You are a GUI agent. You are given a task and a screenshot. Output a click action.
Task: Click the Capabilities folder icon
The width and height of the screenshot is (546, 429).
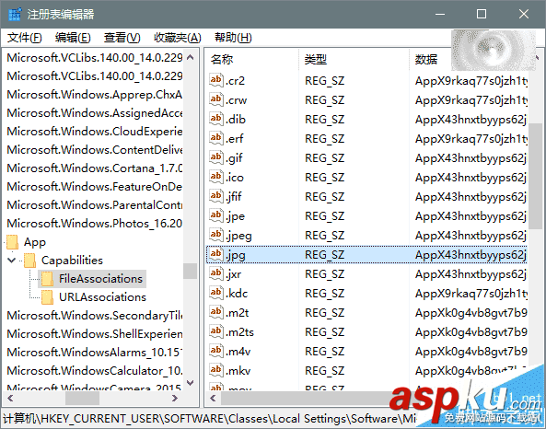(30, 261)
